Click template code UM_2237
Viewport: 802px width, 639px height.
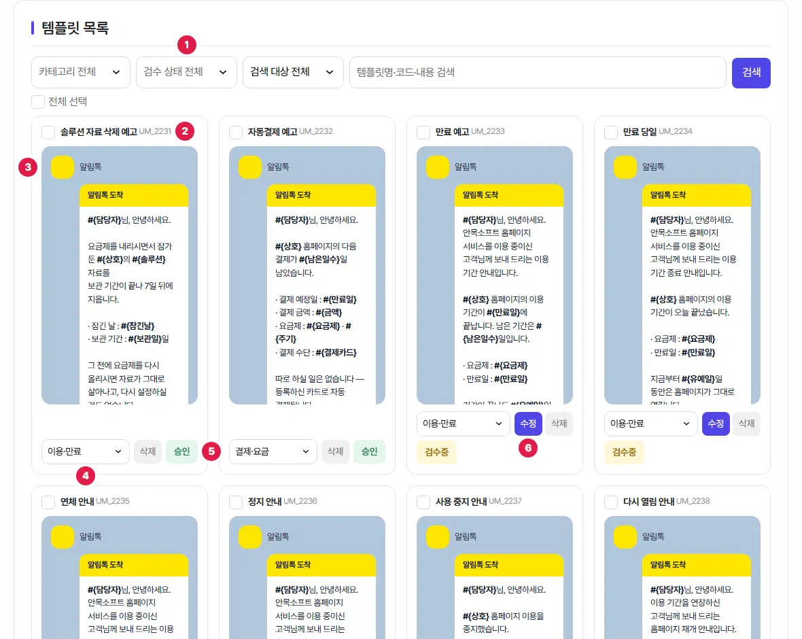(x=506, y=502)
